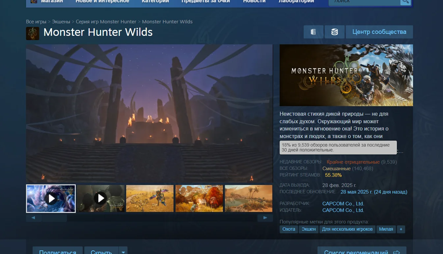Open Центр сообщества button
Viewport: 443px width, 254px height.
(379, 32)
